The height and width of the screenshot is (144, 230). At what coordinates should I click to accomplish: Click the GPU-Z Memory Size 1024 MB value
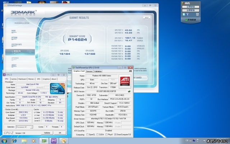coord(93,115)
